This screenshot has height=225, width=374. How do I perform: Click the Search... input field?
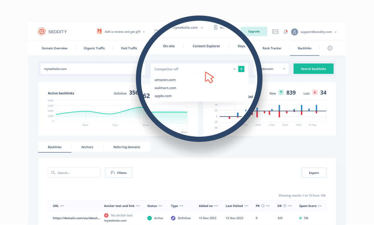(x=74, y=173)
